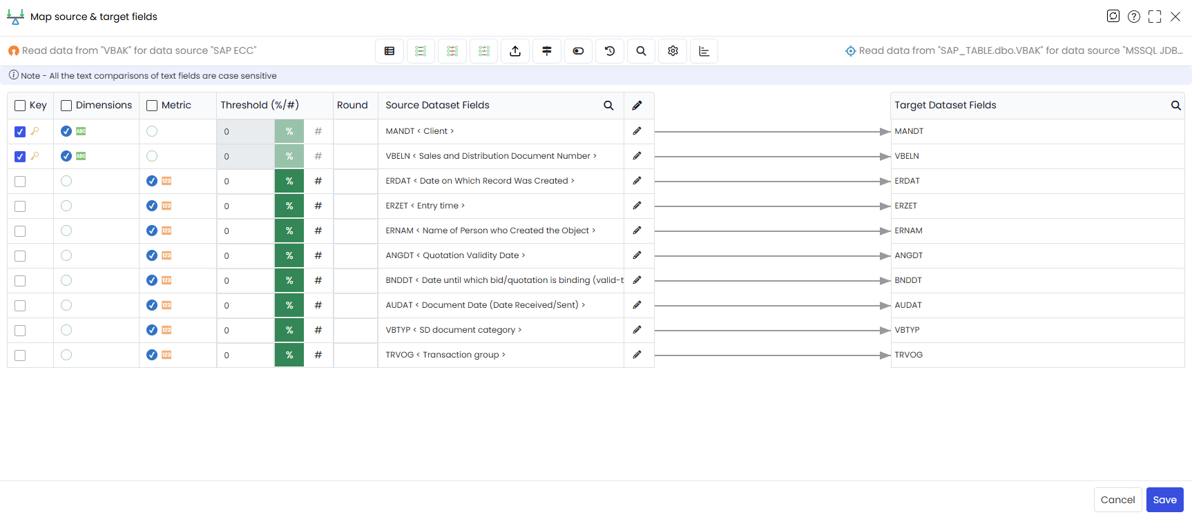This screenshot has height=517, width=1192.
Task: Uncheck the Key checkbox for MANDT
Action: (x=20, y=132)
